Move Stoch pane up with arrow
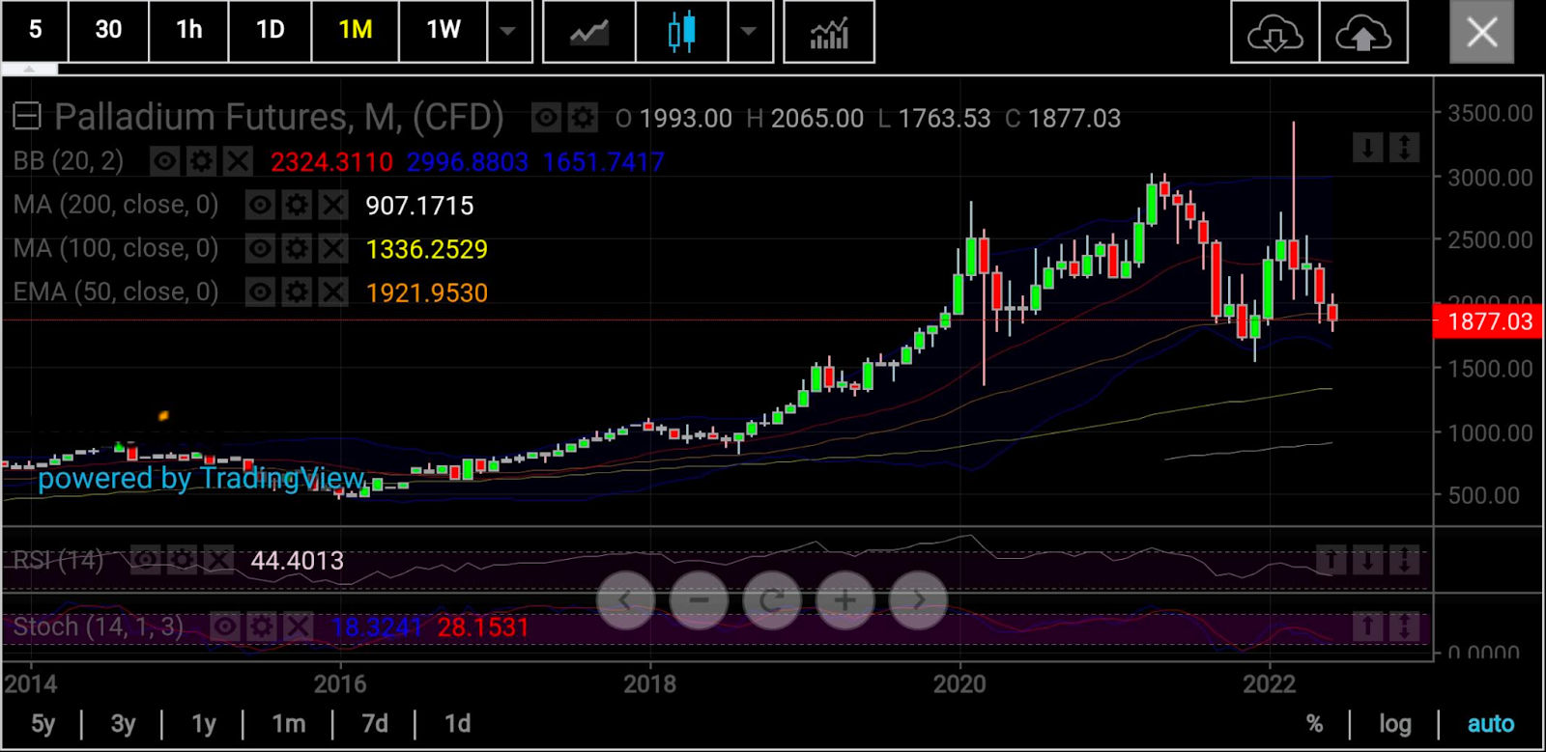1546x752 pixels. click(1367, 627)
